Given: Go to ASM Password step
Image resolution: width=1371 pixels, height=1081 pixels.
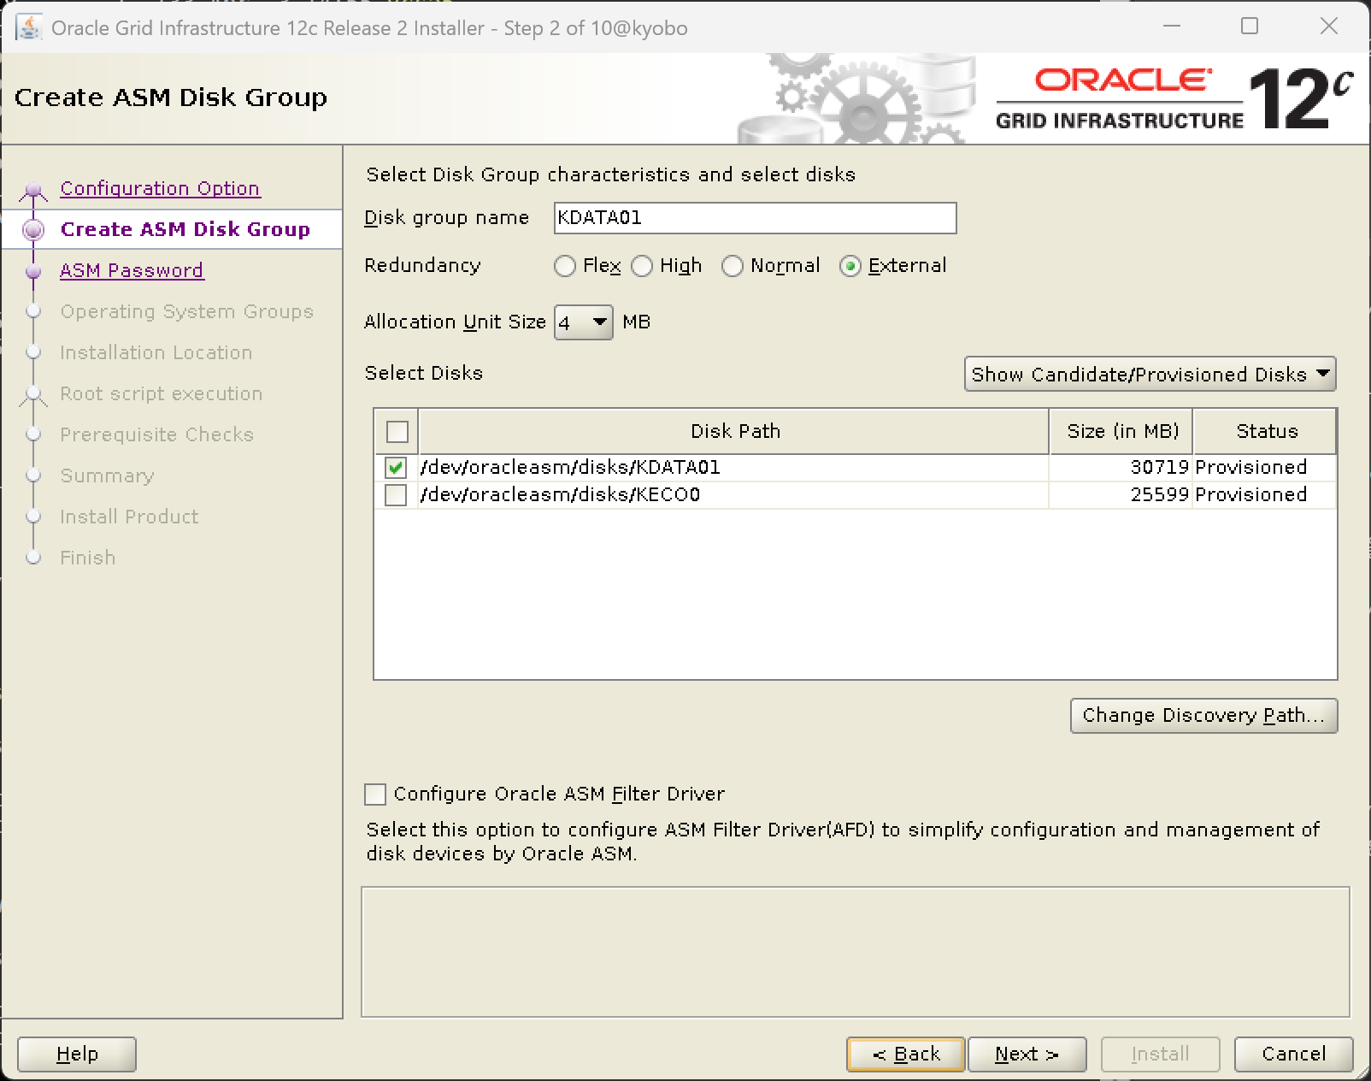Looking at the screenshot, I should 132,270.
